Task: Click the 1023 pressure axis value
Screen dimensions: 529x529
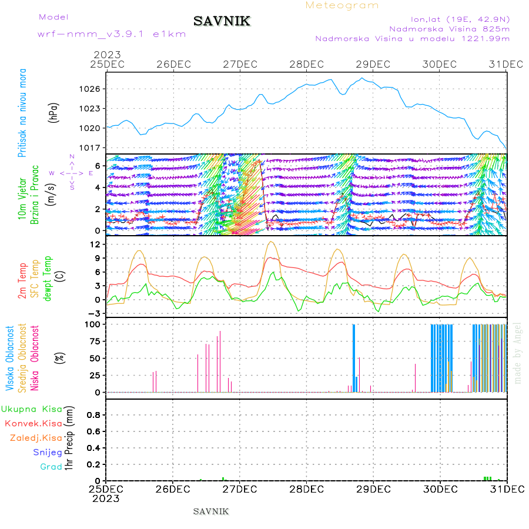Action: point(90,109)
